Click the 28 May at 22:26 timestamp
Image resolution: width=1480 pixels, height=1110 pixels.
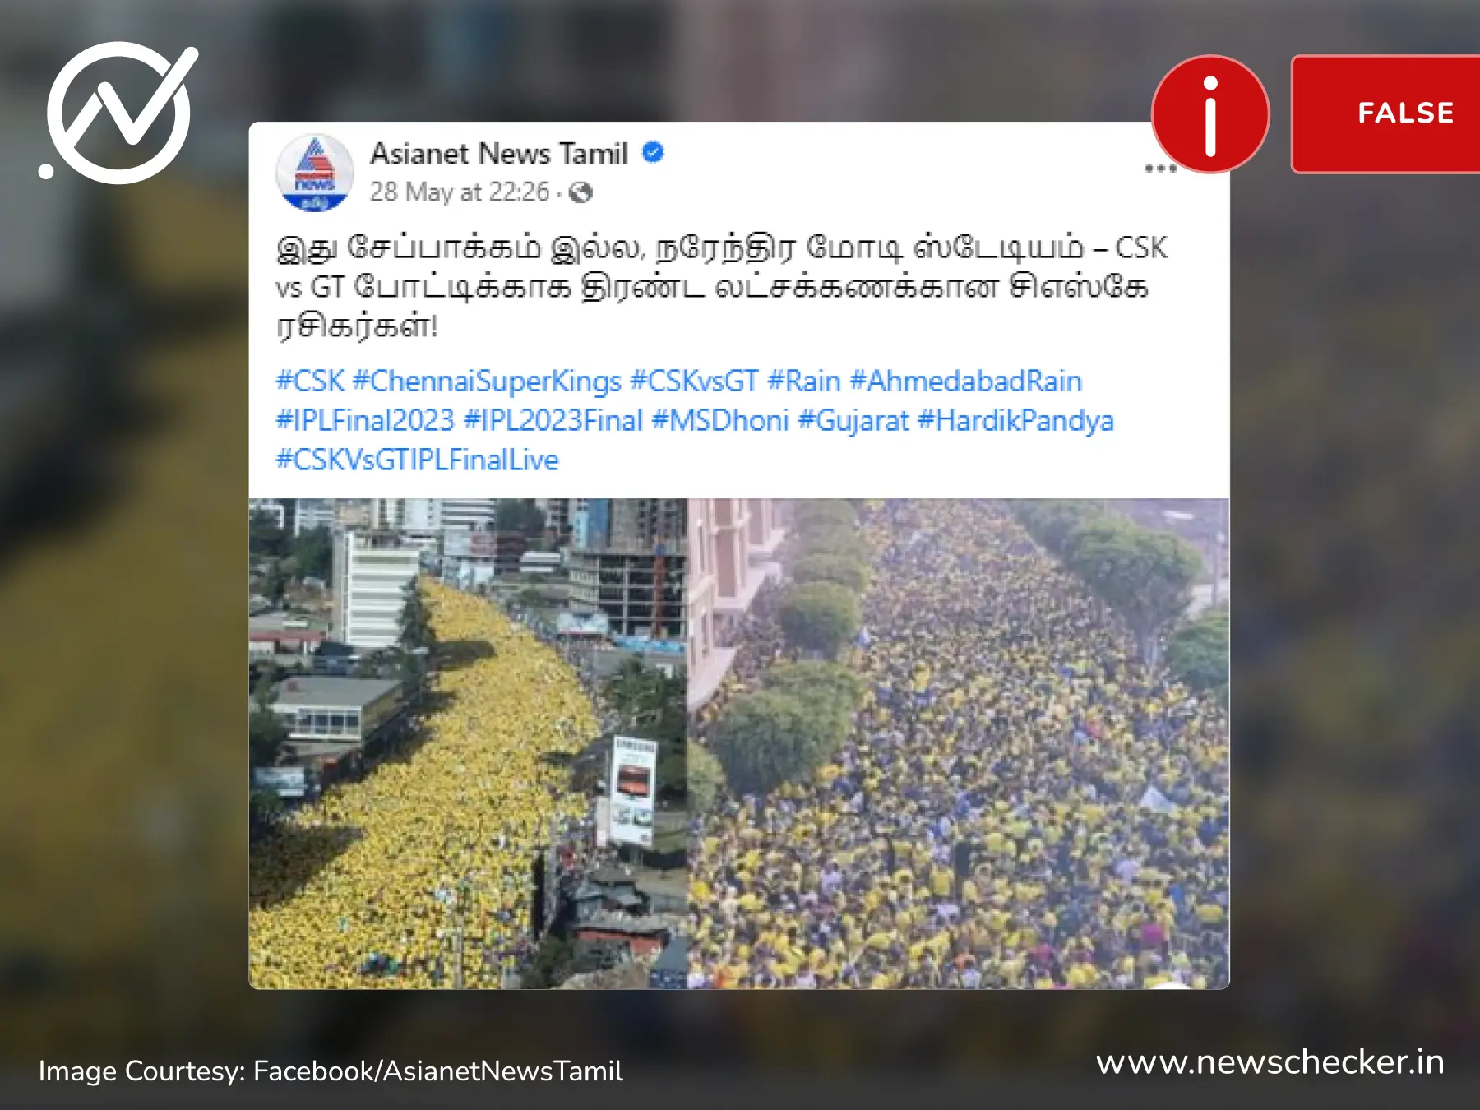(x=460, y=192)
